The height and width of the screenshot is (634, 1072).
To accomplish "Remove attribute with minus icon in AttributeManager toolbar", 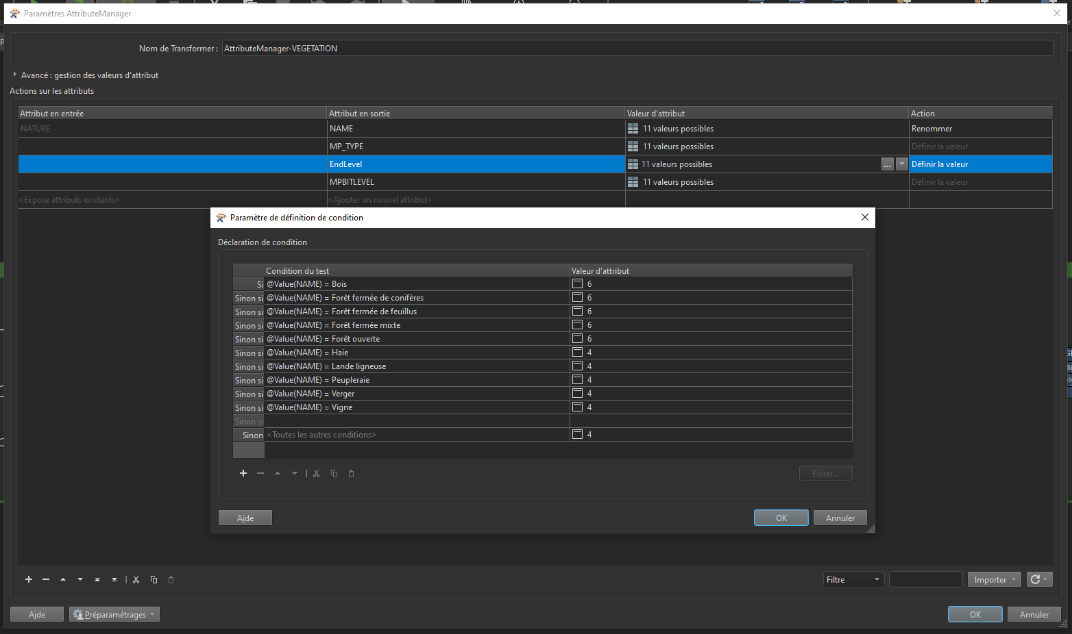I will (x=46, y=579).
